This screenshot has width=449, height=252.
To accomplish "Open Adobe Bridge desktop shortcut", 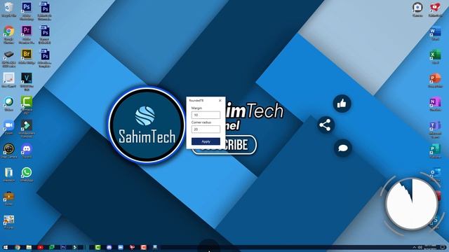I will [x=27, y=56].
